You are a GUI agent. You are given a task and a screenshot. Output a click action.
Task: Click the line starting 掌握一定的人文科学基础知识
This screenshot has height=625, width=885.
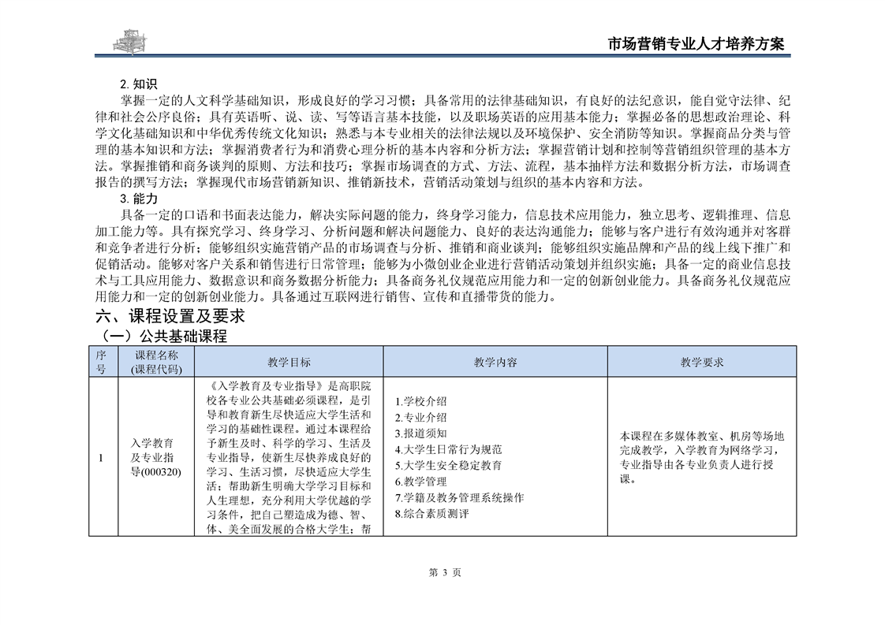click(455, 101)
